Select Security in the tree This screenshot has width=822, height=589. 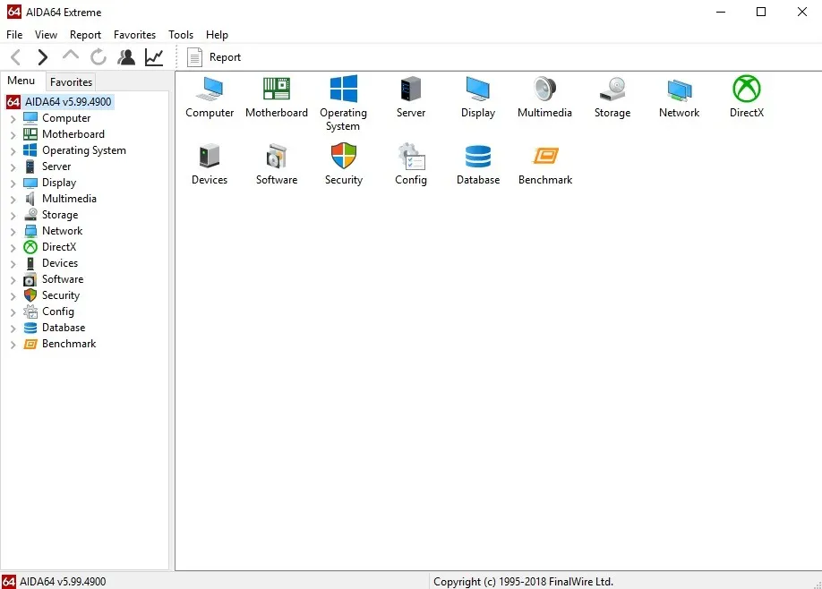[x=61, y=295]
